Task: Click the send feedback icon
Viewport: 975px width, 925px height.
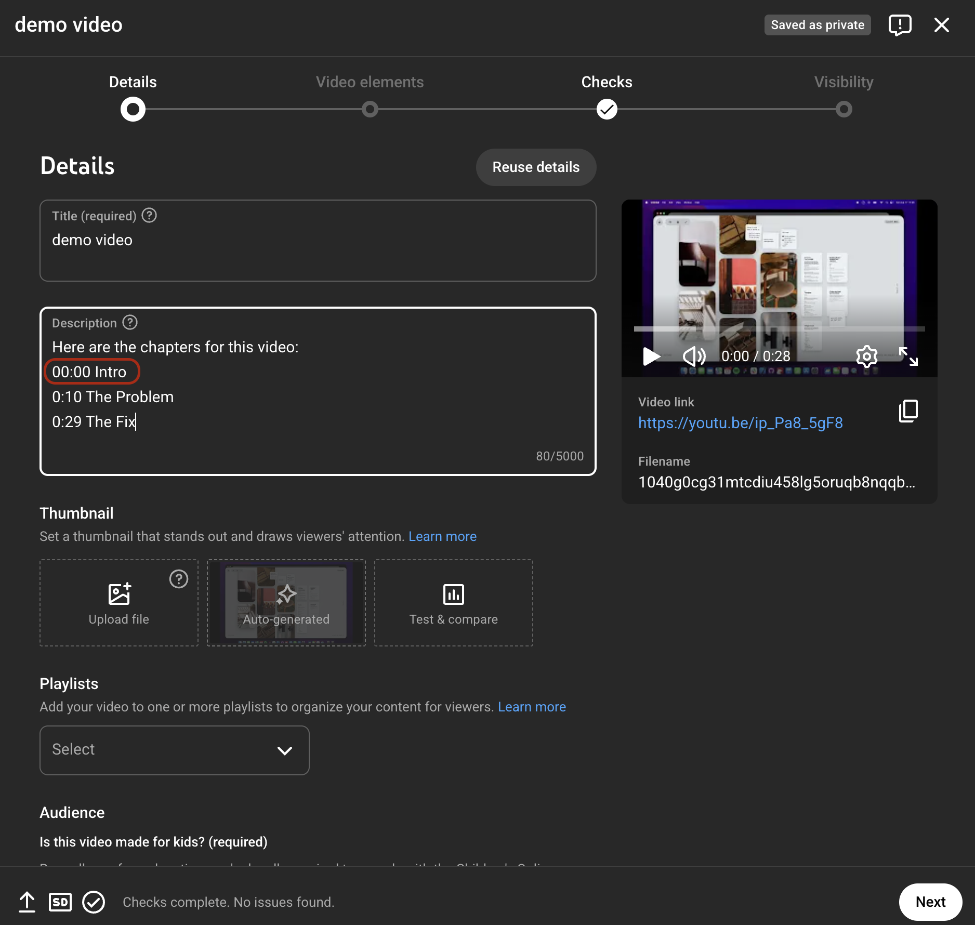Action: click(900, 25)
